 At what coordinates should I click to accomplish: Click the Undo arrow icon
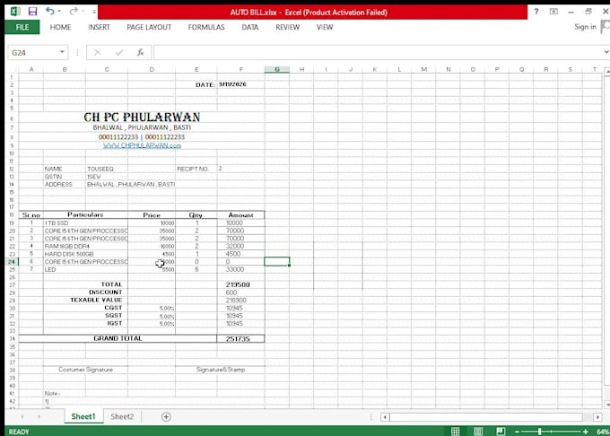coord(49,11)
